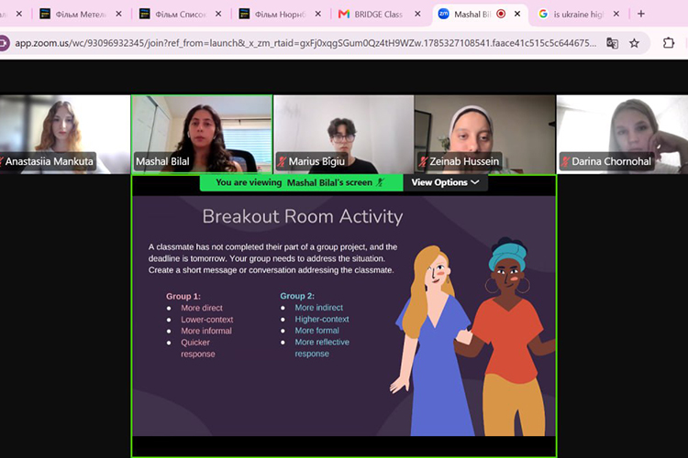Open the Фільм Список tab

[x=181, y=14]
